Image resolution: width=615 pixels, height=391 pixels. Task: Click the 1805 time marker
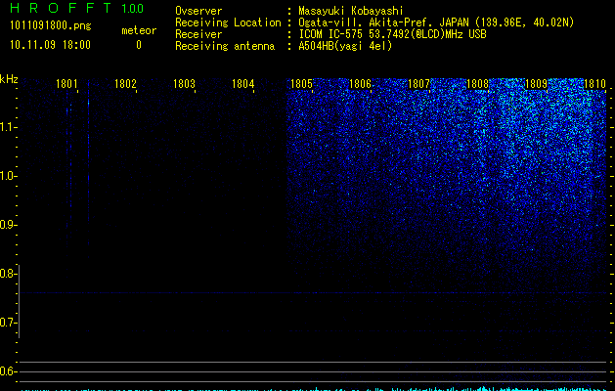pos(301,84)
